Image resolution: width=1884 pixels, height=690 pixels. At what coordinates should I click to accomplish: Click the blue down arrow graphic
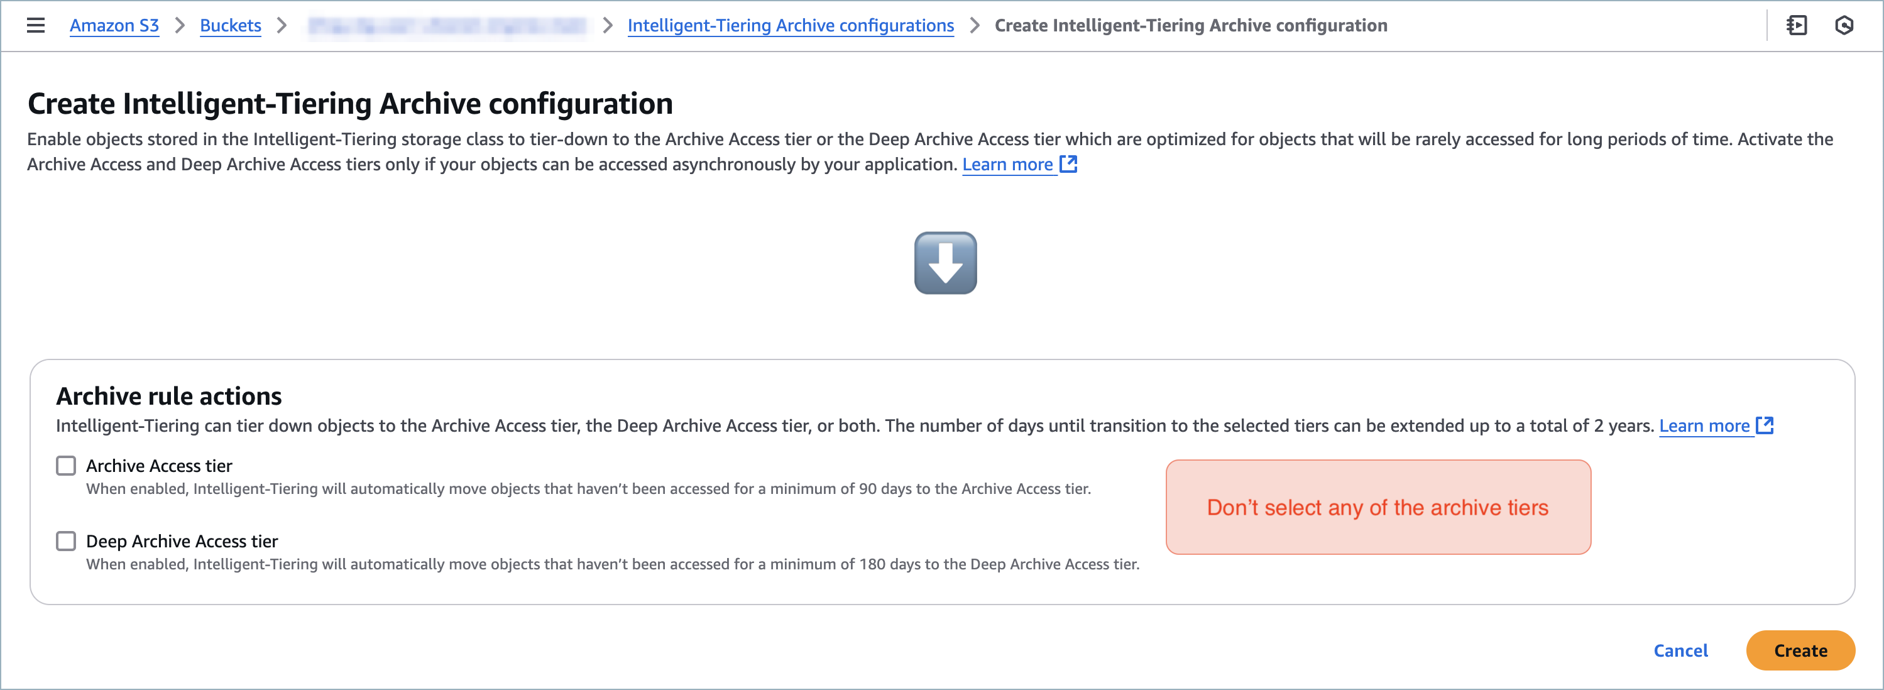(945, 263)
